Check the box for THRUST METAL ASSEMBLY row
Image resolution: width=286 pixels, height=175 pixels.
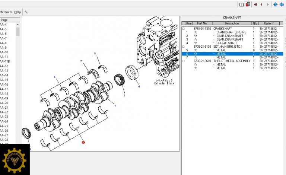point(183,61)
